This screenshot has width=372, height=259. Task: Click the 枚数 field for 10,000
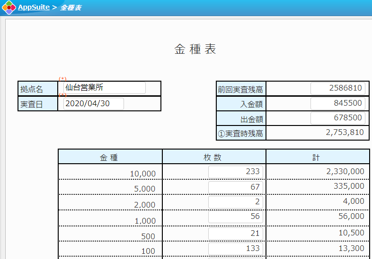click(235, 172)
